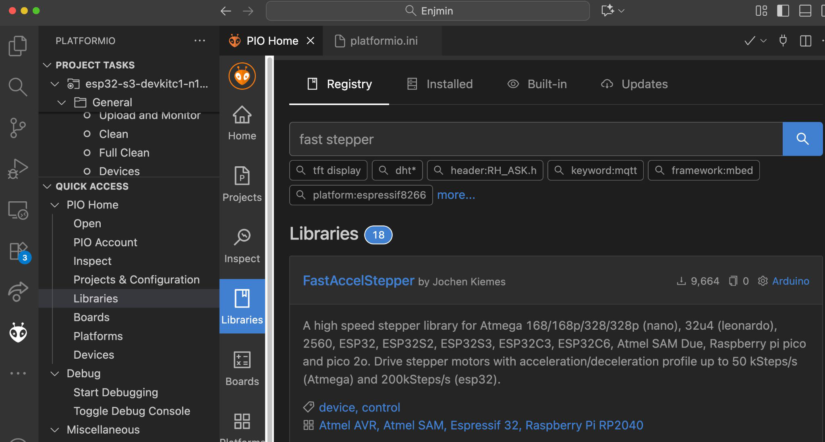Run the Full Clean project task
The width and height of the screenshot is (825, 442).
coord(124,153)
